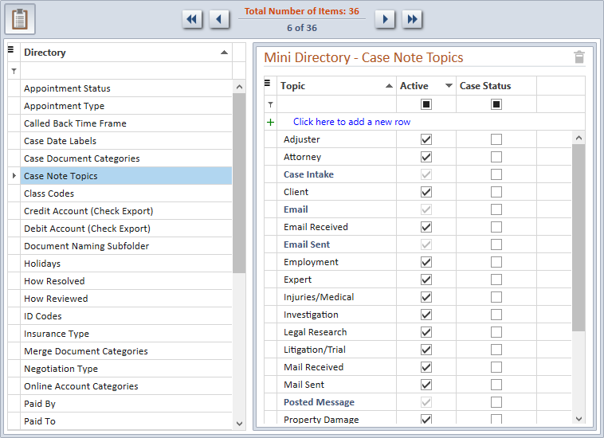Uncheck Active for Attorney
The width and height of the screenshot is (604, 438).
(426, 157)
